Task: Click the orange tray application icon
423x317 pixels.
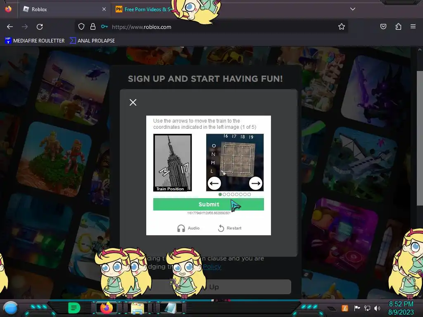Action: 345,308
